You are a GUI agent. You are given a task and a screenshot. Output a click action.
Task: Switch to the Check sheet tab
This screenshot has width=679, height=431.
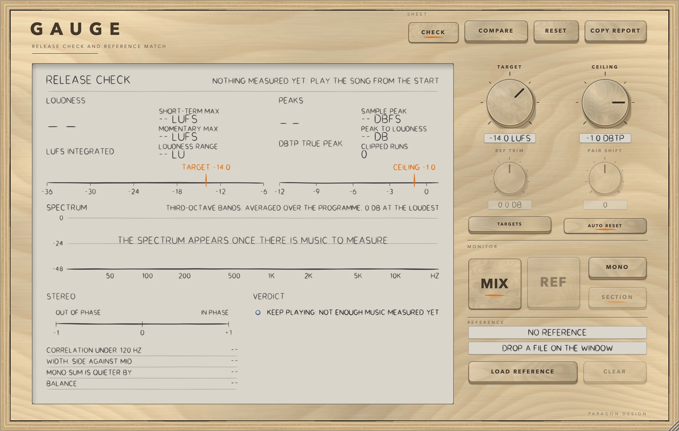click(433, 32)
